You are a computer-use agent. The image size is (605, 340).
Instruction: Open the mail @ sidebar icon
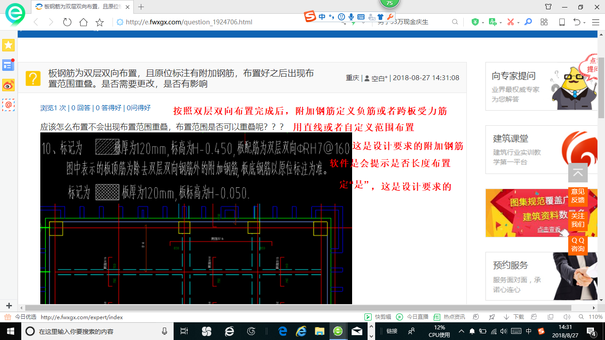[x=8, y=105]
